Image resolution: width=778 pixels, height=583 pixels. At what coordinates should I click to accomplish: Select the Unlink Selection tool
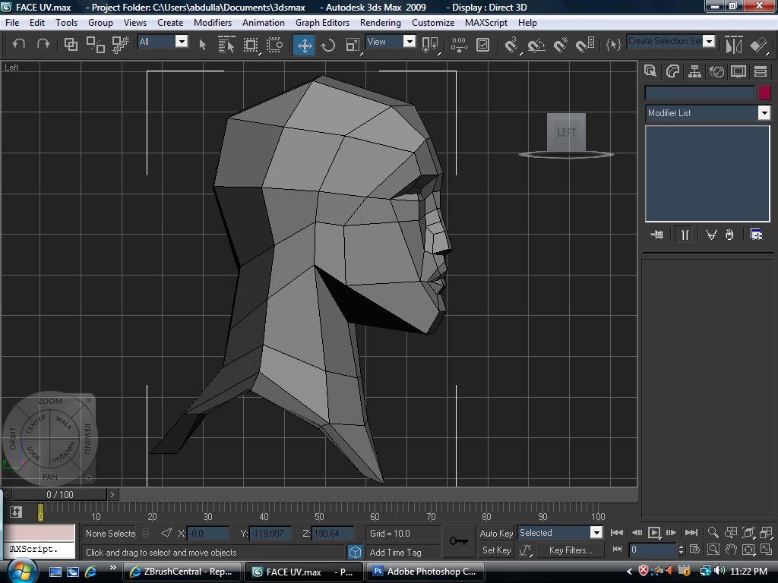pos(95,45)
